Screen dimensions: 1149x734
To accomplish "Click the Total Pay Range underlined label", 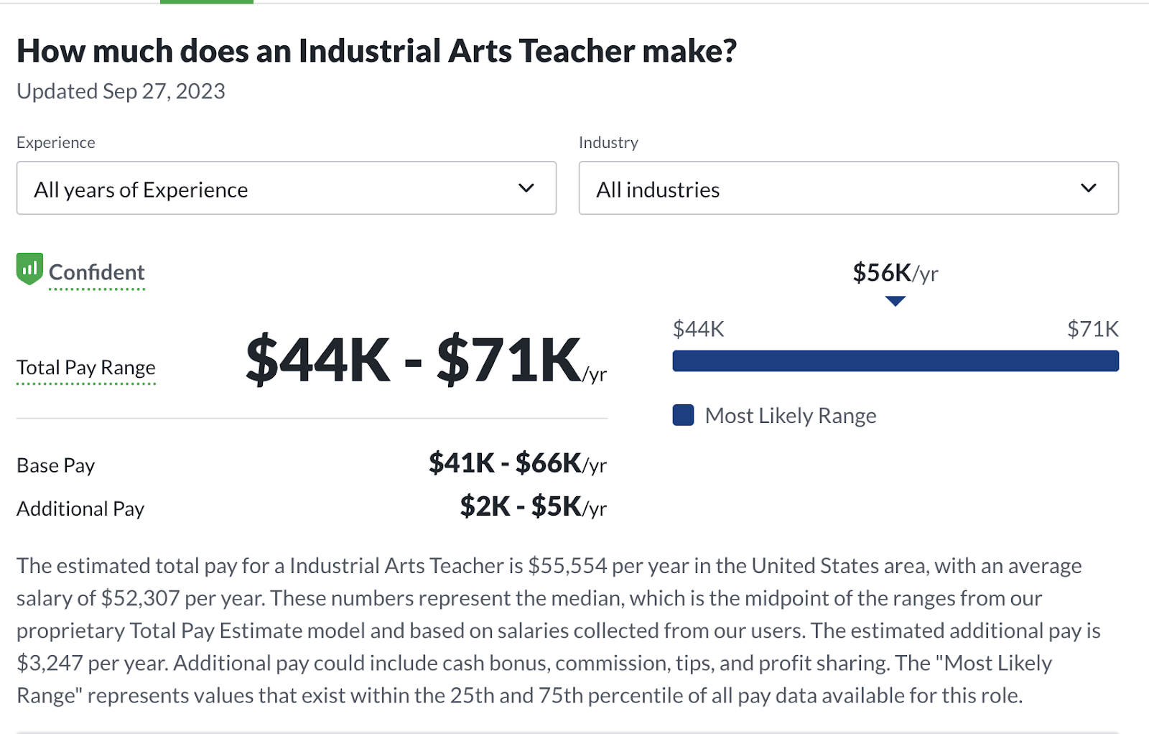I will click(x=86, y=368).
